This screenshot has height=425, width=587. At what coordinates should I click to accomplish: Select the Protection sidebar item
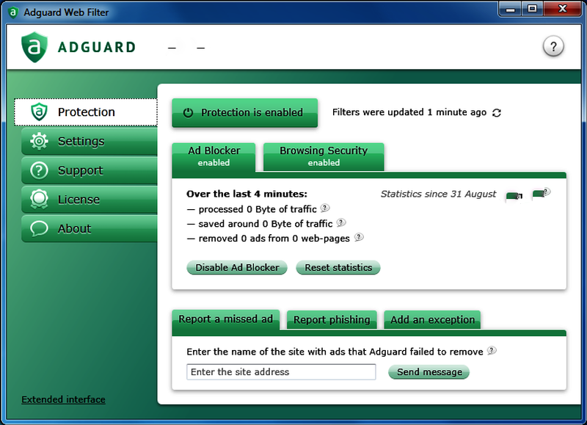86,112
